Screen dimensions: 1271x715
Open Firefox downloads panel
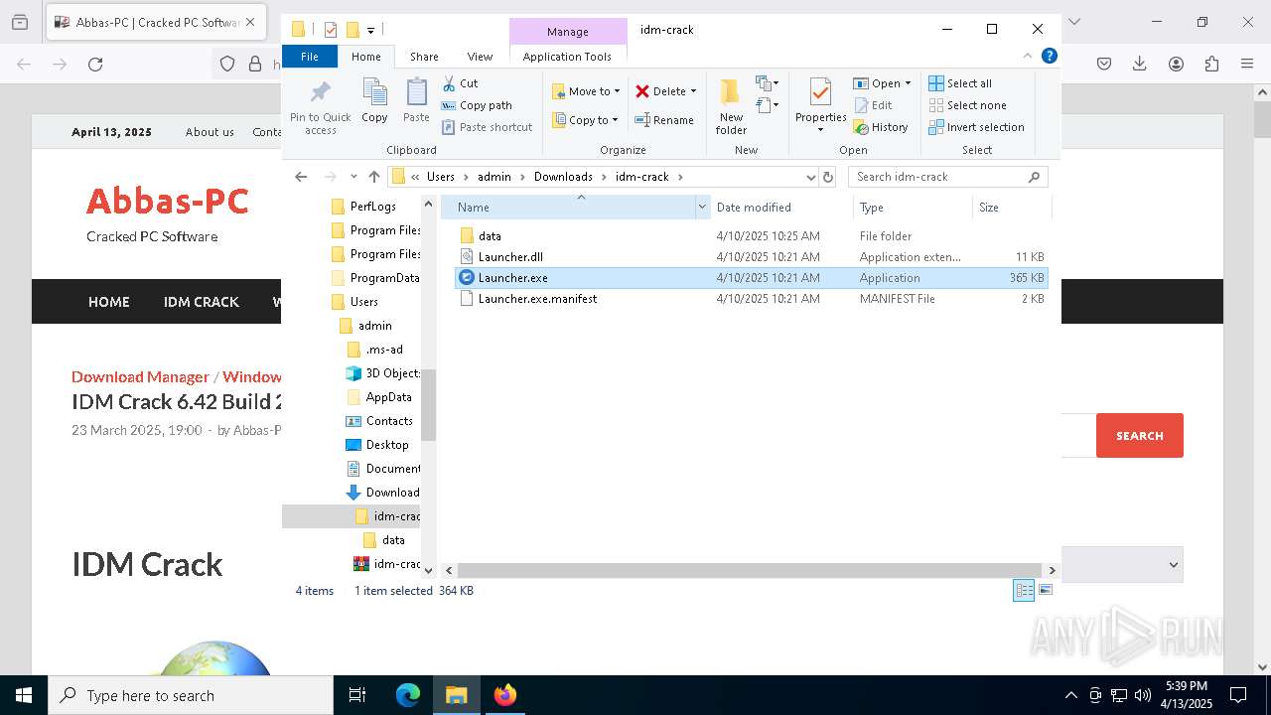1140,65
